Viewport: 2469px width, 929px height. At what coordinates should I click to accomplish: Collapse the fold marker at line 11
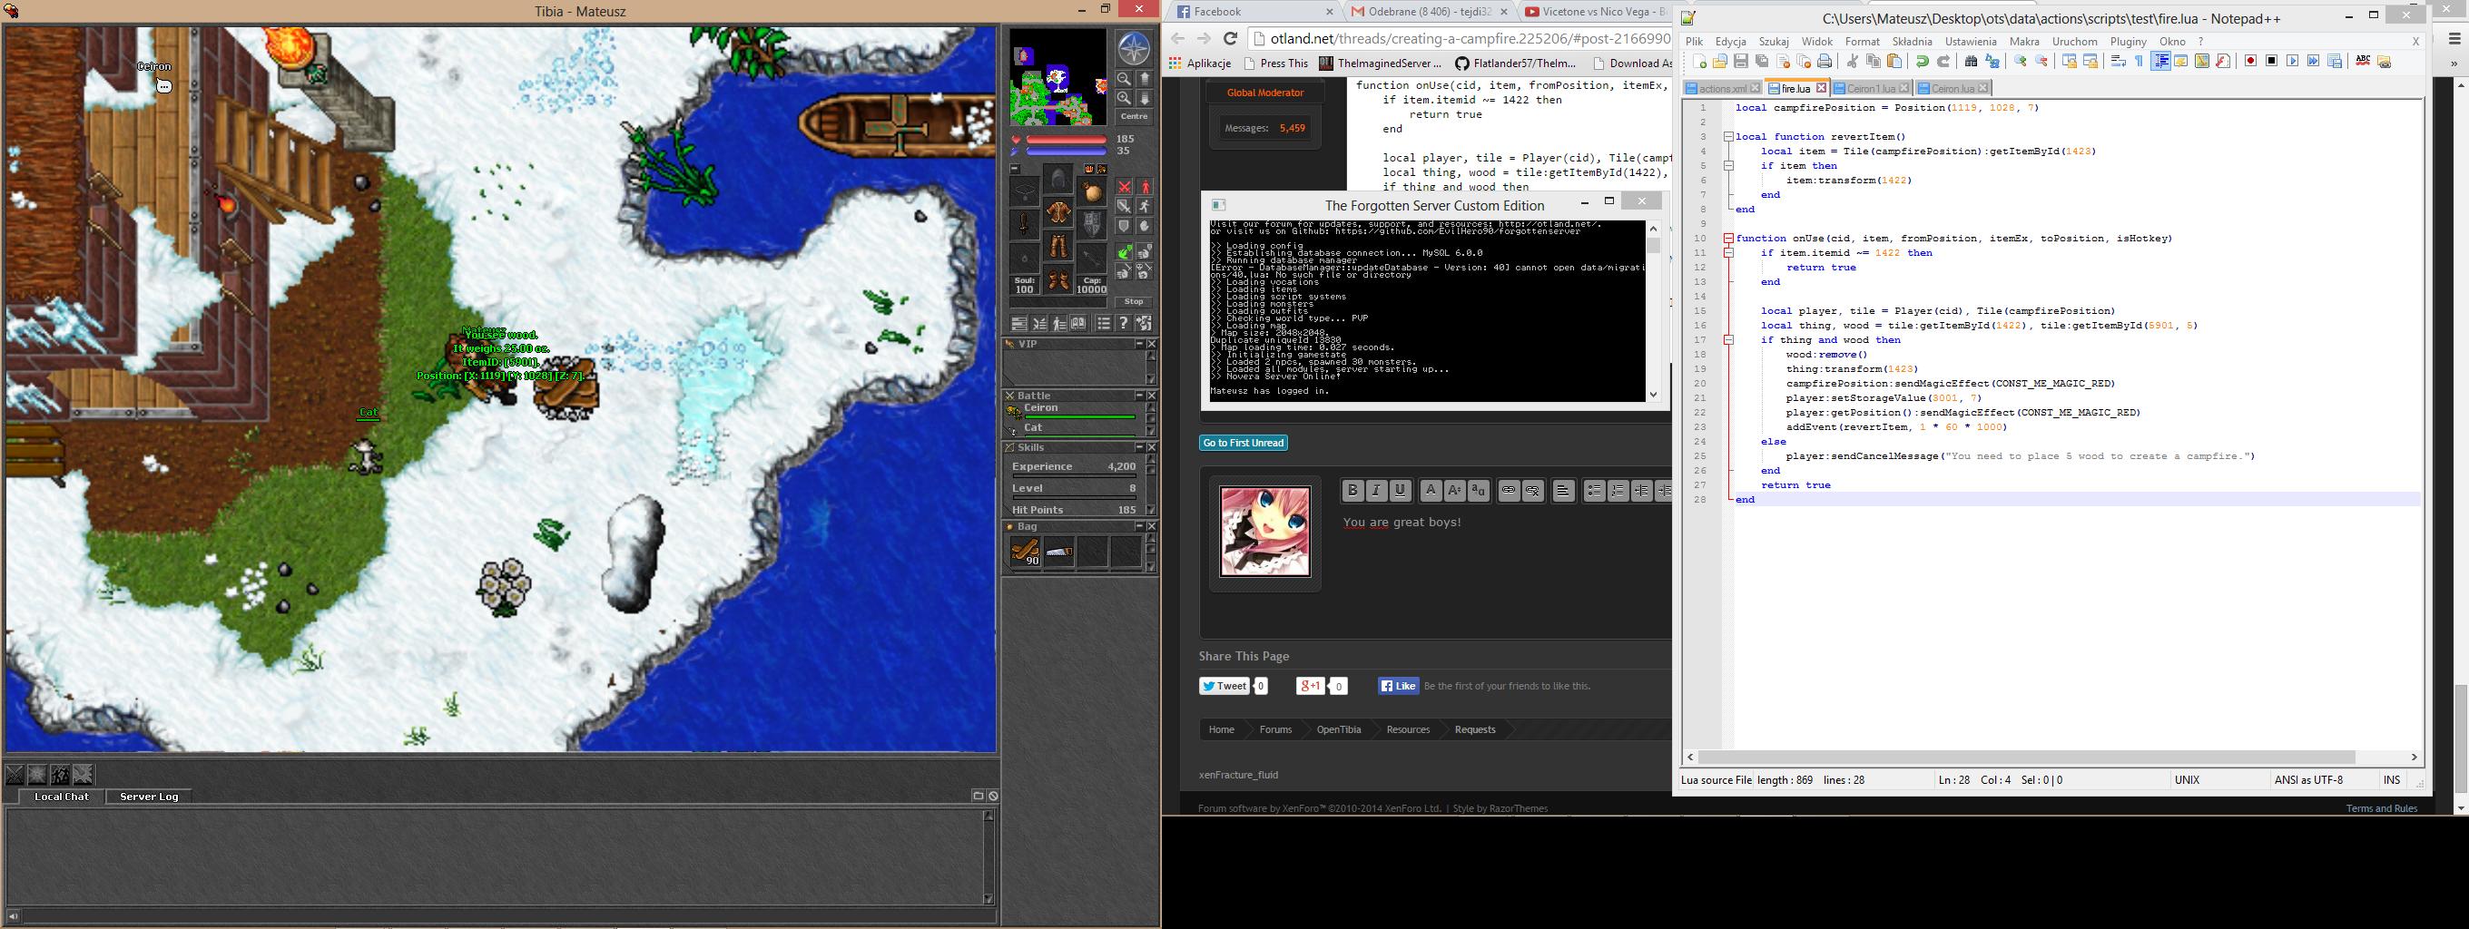(x=1728, y=253)
